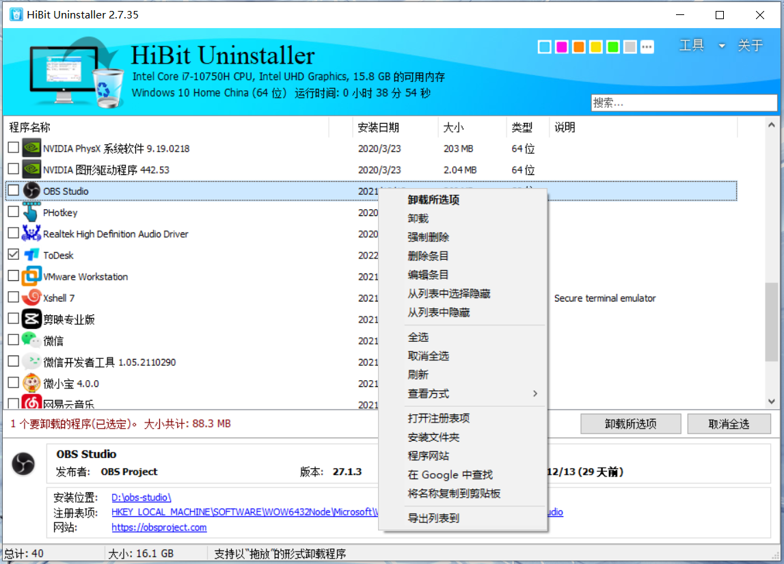Click the 网易云音乐 icon
The height and width of the screenshot is (564, 784).
pyautogui.click(x=31, y=401)
